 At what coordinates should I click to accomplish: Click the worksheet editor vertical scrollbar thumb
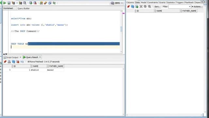(121, 29)
